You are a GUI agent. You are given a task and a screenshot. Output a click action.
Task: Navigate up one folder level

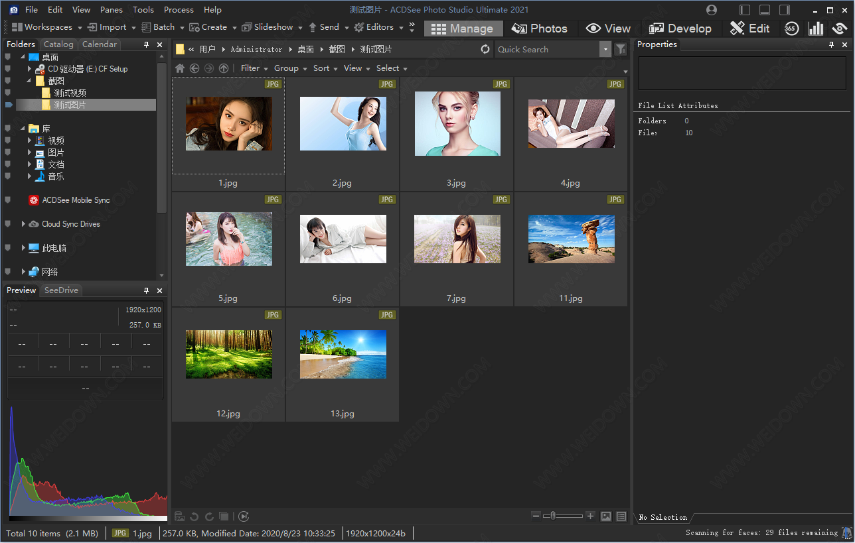[x=224, y=68]
